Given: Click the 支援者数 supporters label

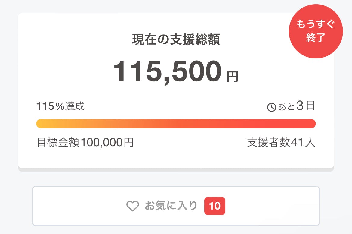Looking at the screenshot, I should (269, 142).
